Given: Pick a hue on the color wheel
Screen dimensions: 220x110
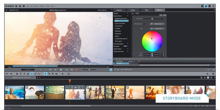Looking at the screenshot, I should coord(152,42).
